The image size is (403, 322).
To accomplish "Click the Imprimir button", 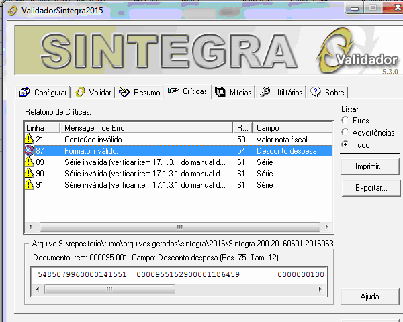I will [370, 166].
